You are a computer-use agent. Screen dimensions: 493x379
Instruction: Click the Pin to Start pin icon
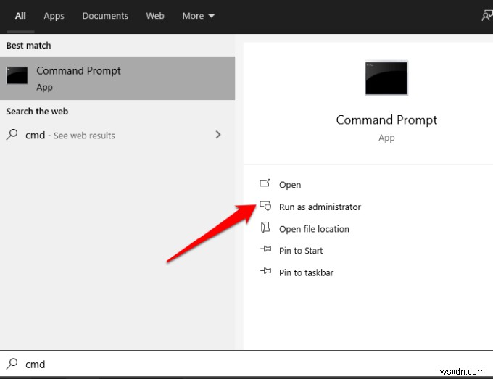pyautogui.click(x=265, y=251)
